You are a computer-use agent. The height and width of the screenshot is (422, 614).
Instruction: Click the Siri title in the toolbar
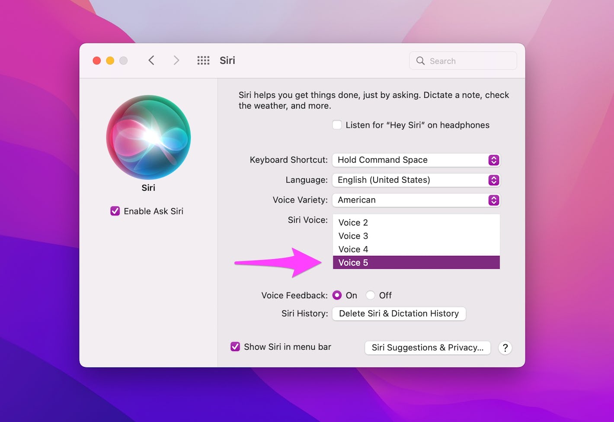227,60
